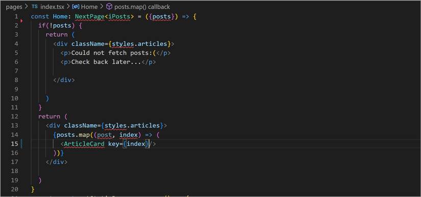This screenshot has width=421, height=197.
Task: Click line number 15 in the gutter
Action: (14, 144)
